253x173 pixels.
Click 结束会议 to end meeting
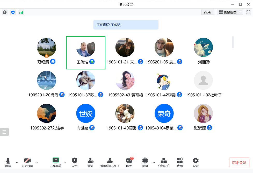pyautogui.click(x=239, y=162)
